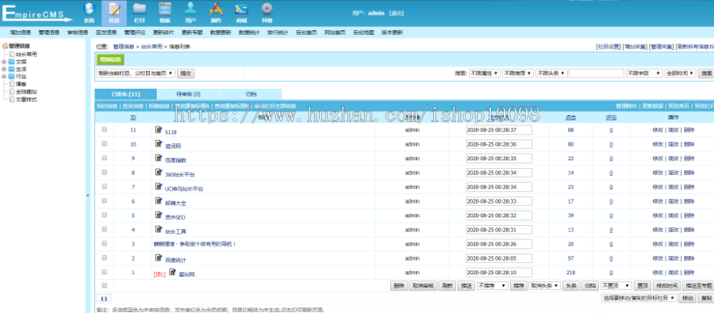Click the edit icon beside UC神马站长平台

(x=159, y=186)
